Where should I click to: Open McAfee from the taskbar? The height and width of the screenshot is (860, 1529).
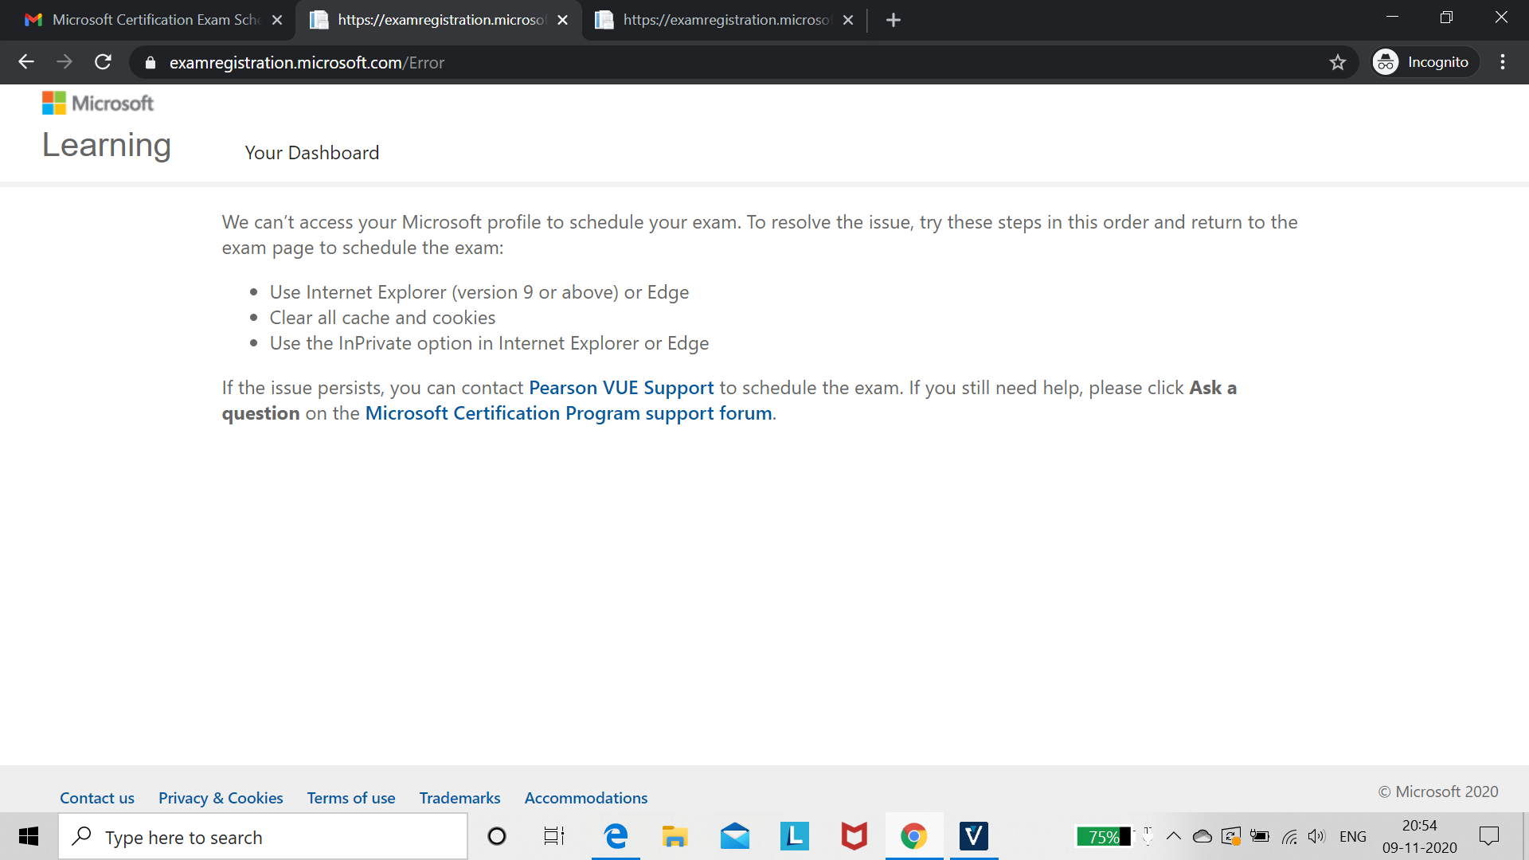[853, 836]
